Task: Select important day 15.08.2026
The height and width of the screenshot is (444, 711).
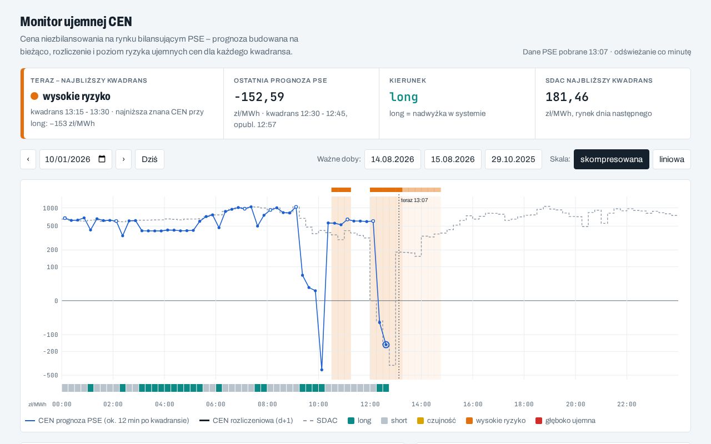Action: pos(453,159)
